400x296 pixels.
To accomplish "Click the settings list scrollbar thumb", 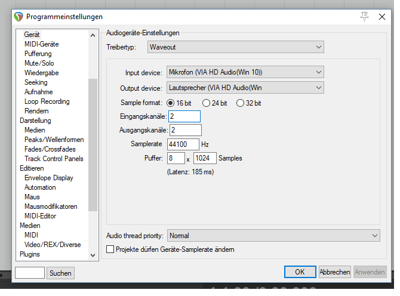I will click(x=93, y=145).
